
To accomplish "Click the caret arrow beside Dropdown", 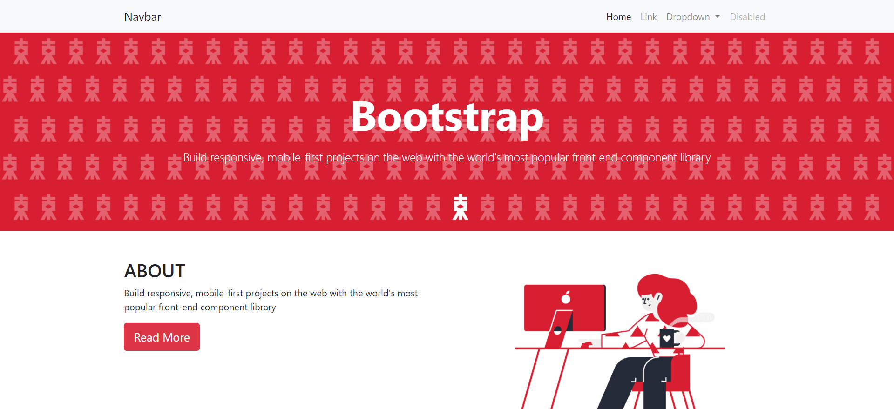I will click(718, 17).
